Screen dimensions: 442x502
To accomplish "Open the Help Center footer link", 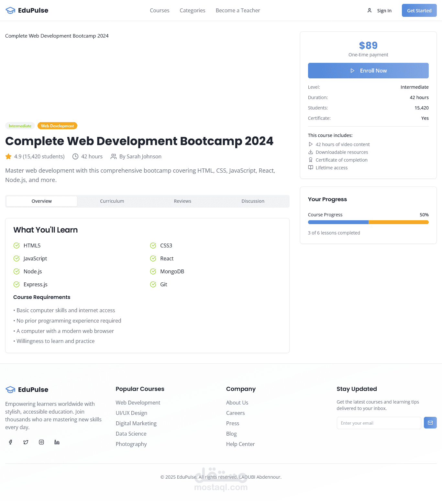I will pos(240,444).
